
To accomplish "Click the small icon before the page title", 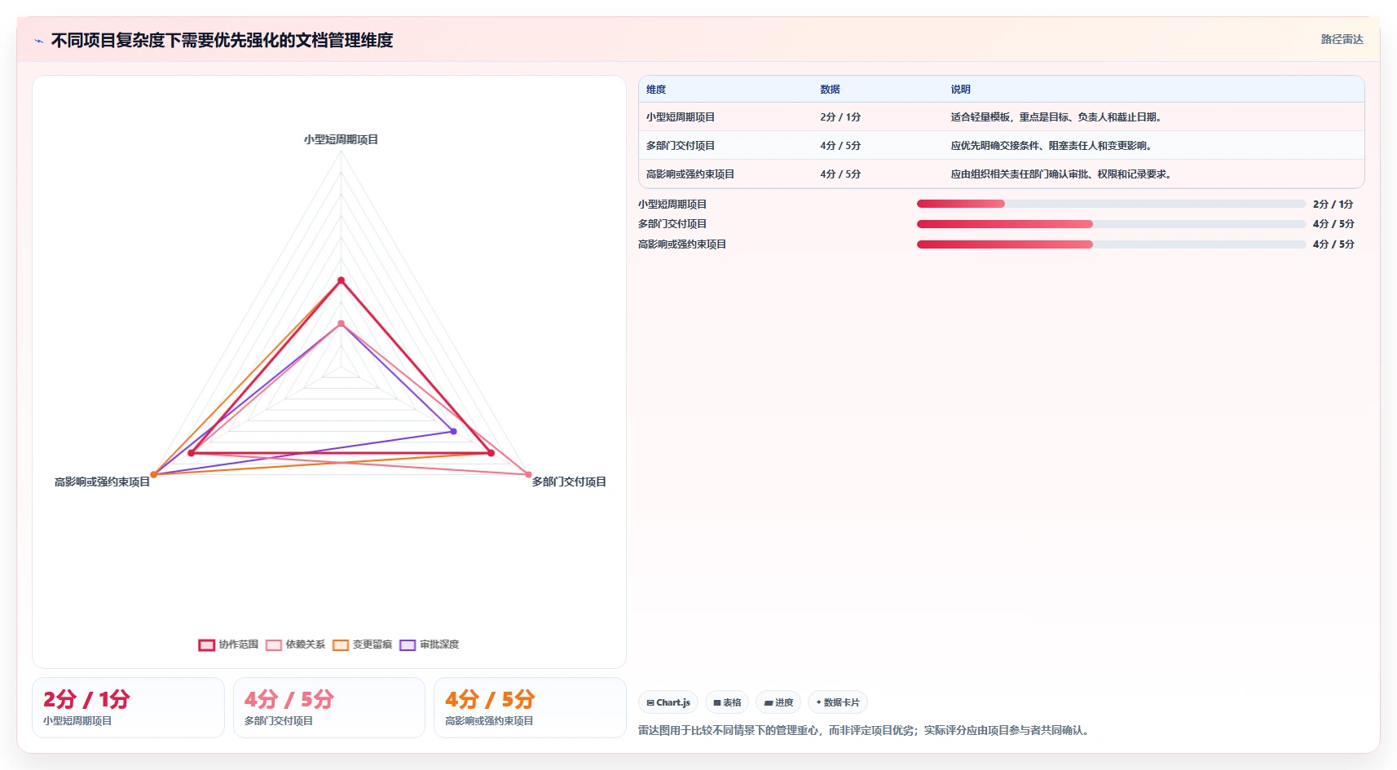I will pyautogui.click(x=38, y=41).
